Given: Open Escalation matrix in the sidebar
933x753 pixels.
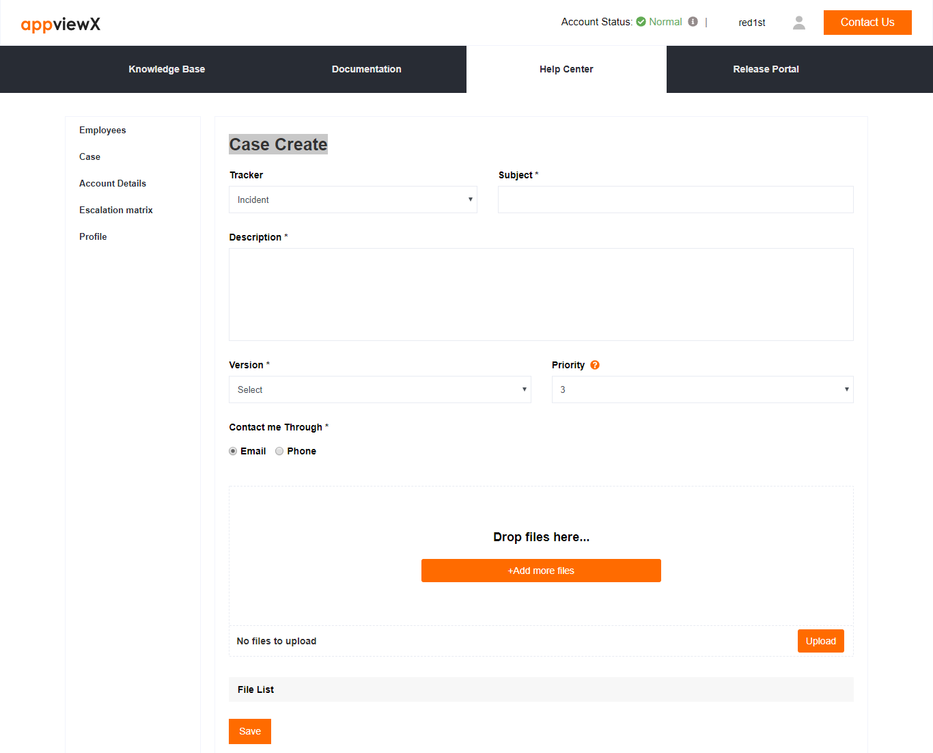Looking at the screenshot, I should [116, 210].
